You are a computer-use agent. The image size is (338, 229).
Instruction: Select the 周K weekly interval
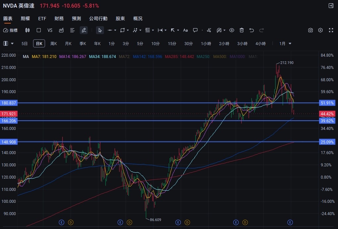tap(54, 43)
